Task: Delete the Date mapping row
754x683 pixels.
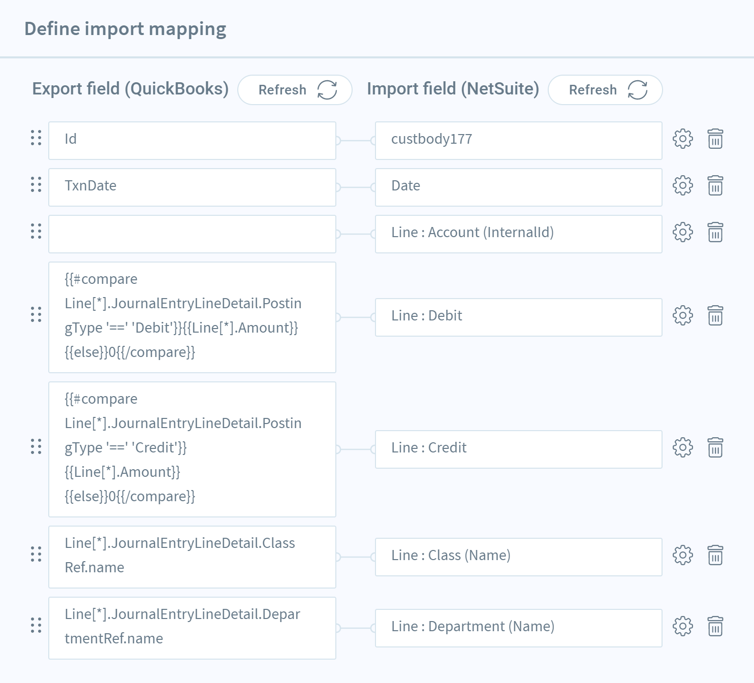Action: (x=715, y=185)
